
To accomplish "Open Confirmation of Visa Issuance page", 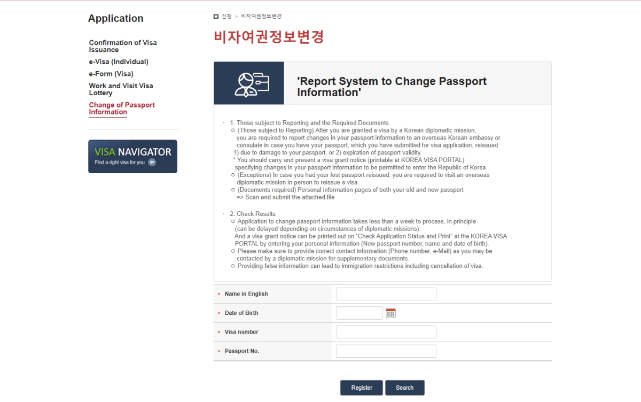I will click(x=123, y=46).
